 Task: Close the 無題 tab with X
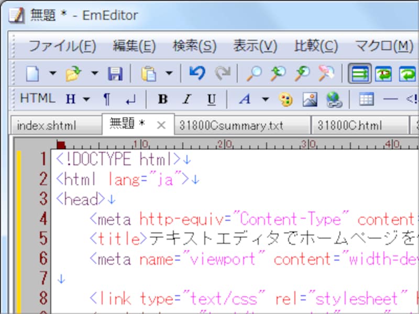161,125
